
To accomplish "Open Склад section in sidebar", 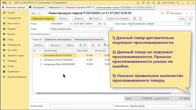I will pyautogui.click(x=10, y=39).
